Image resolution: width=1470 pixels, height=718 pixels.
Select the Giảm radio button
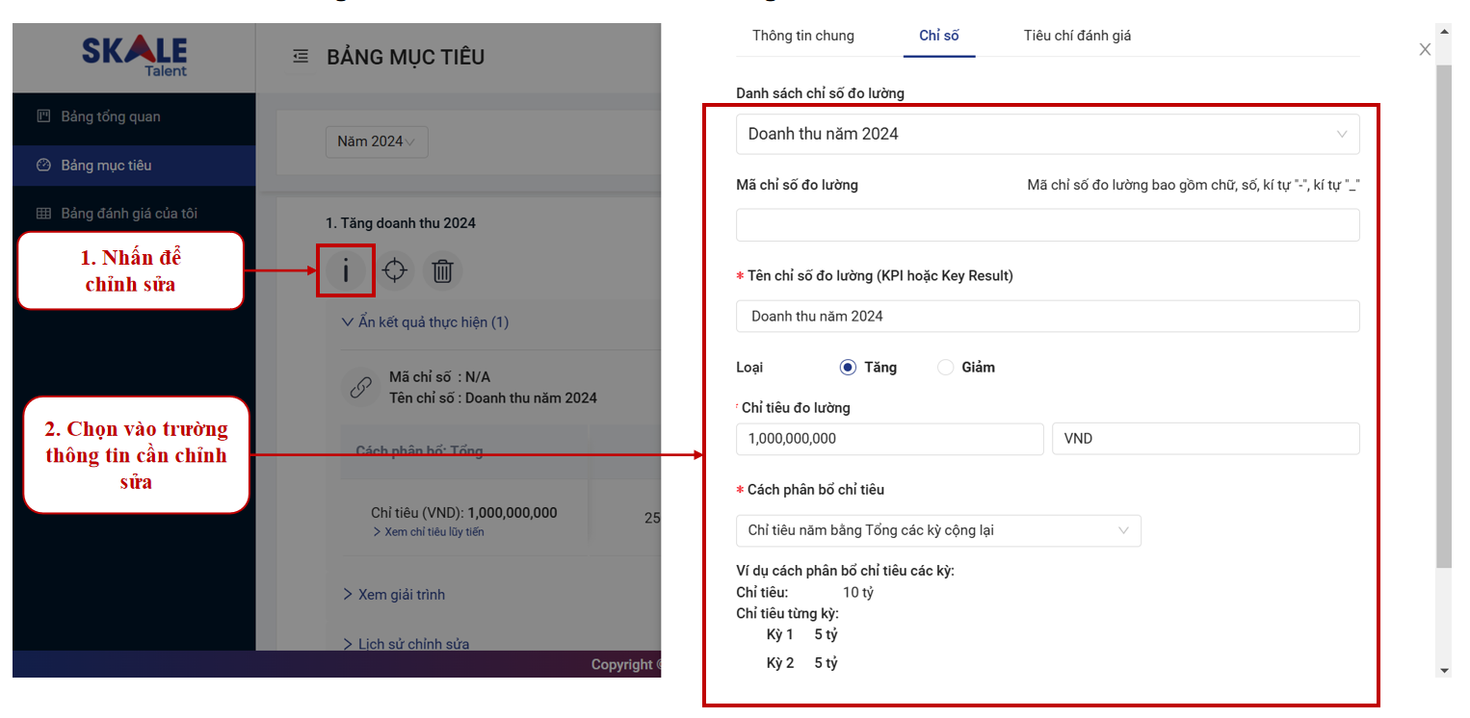pos(945,368)
